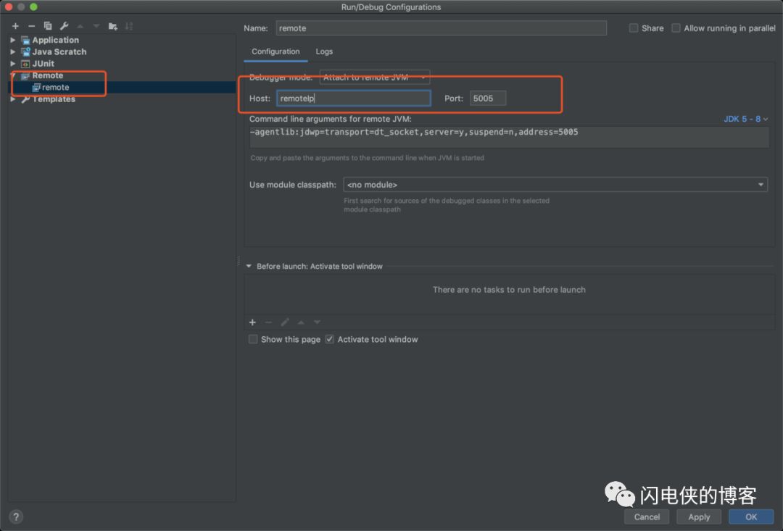The height and width of the screenshot is (531, 783).
Task: Open JDK 5 - 8 version selector
Action: coord(745,119)
